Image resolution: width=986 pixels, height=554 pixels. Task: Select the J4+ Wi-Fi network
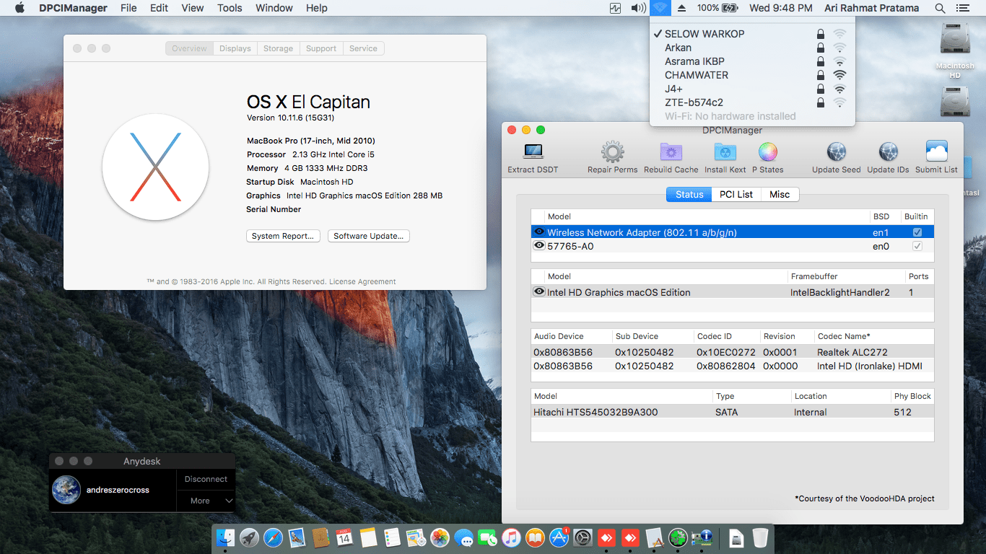pos(752,89)
